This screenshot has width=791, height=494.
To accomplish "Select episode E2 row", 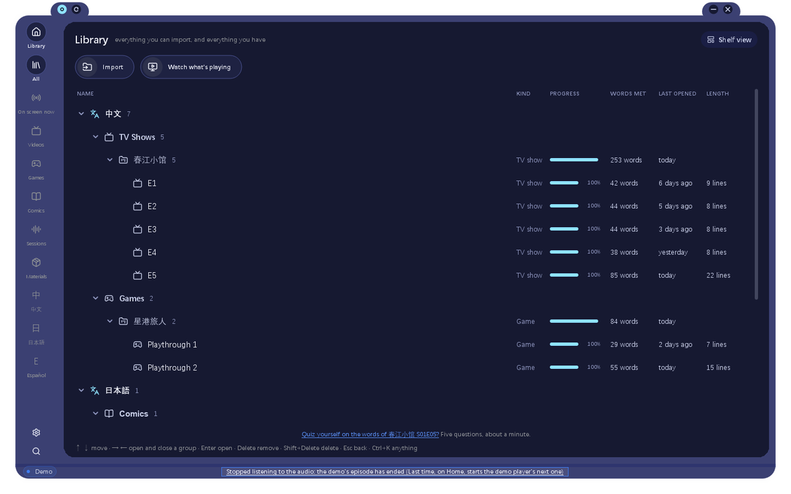I will pyautogui.click(x=413, y=206).
